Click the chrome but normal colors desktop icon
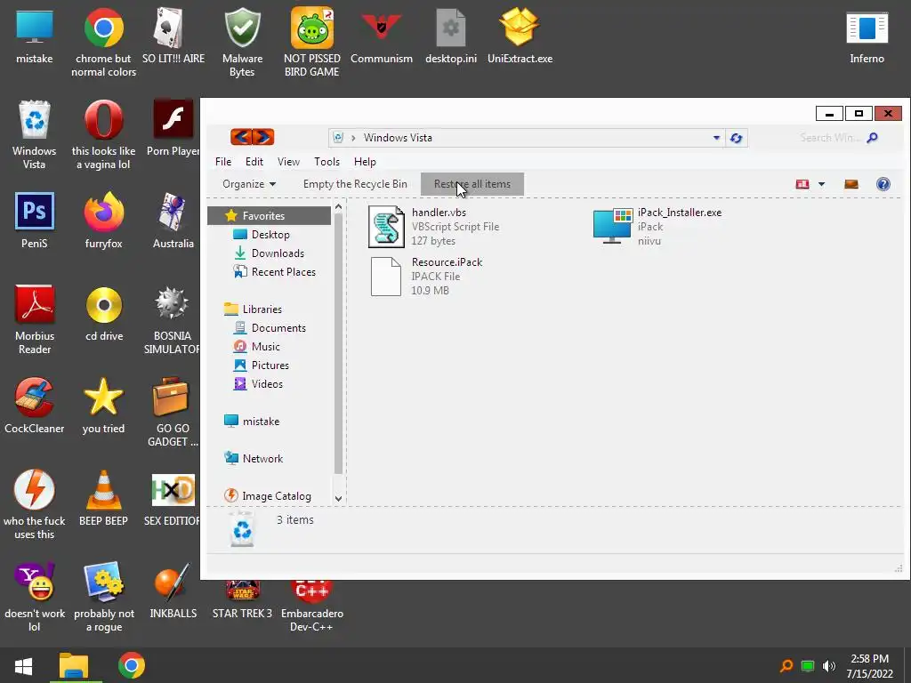 [x=103, y=42]
